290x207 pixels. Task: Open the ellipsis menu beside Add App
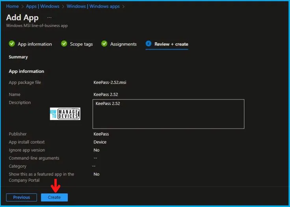click(49, 18)
